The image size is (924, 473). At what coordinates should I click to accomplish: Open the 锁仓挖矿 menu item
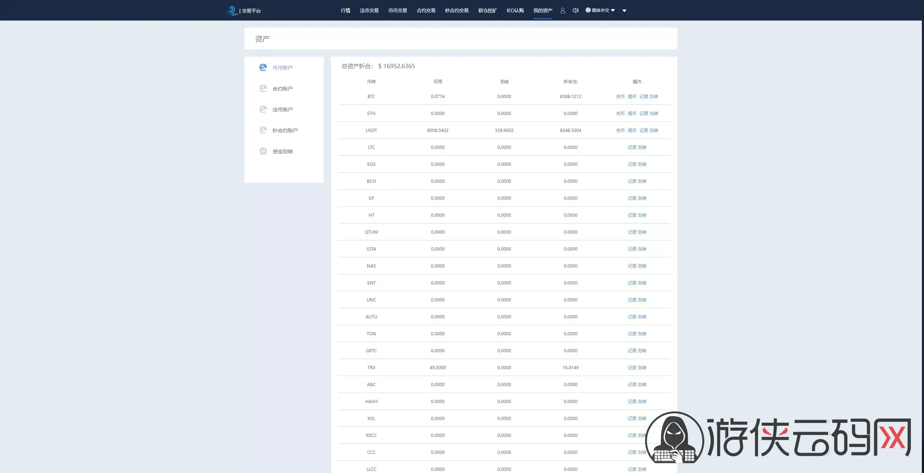point(487,10)
